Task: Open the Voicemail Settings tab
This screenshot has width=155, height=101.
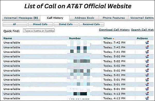Action: (x=141, y=18)
